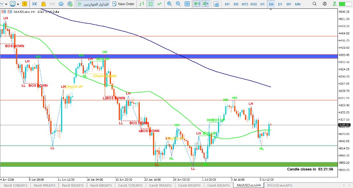The width and height of the screenshot is (353, 188).
Task: Switch chart to bar chart type
Action: click(142, 4)
